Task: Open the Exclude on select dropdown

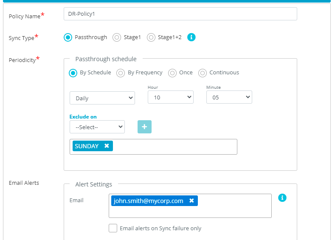Action: tap(97, 127)
